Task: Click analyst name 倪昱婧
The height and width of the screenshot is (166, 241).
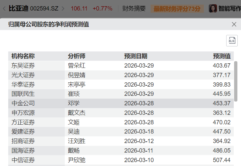Action: coord(77,75)
